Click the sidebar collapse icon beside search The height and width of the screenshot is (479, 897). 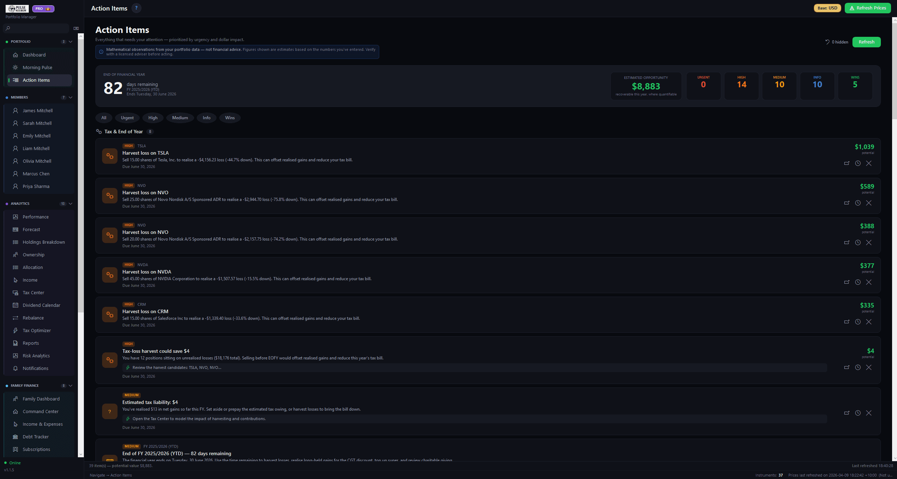pyautogui.click(x=76, y=28)
